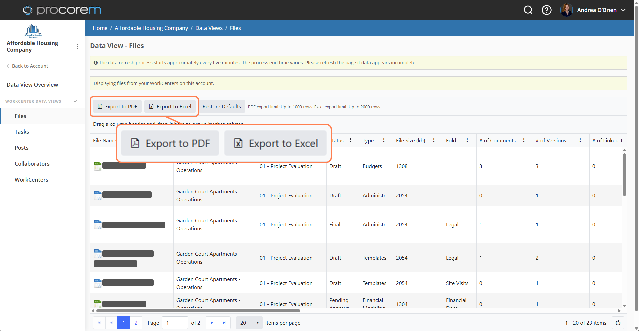This screenshot has height=331, width=639.
Task: Click the Home breadcrumb link
Action: click(100, 28)
